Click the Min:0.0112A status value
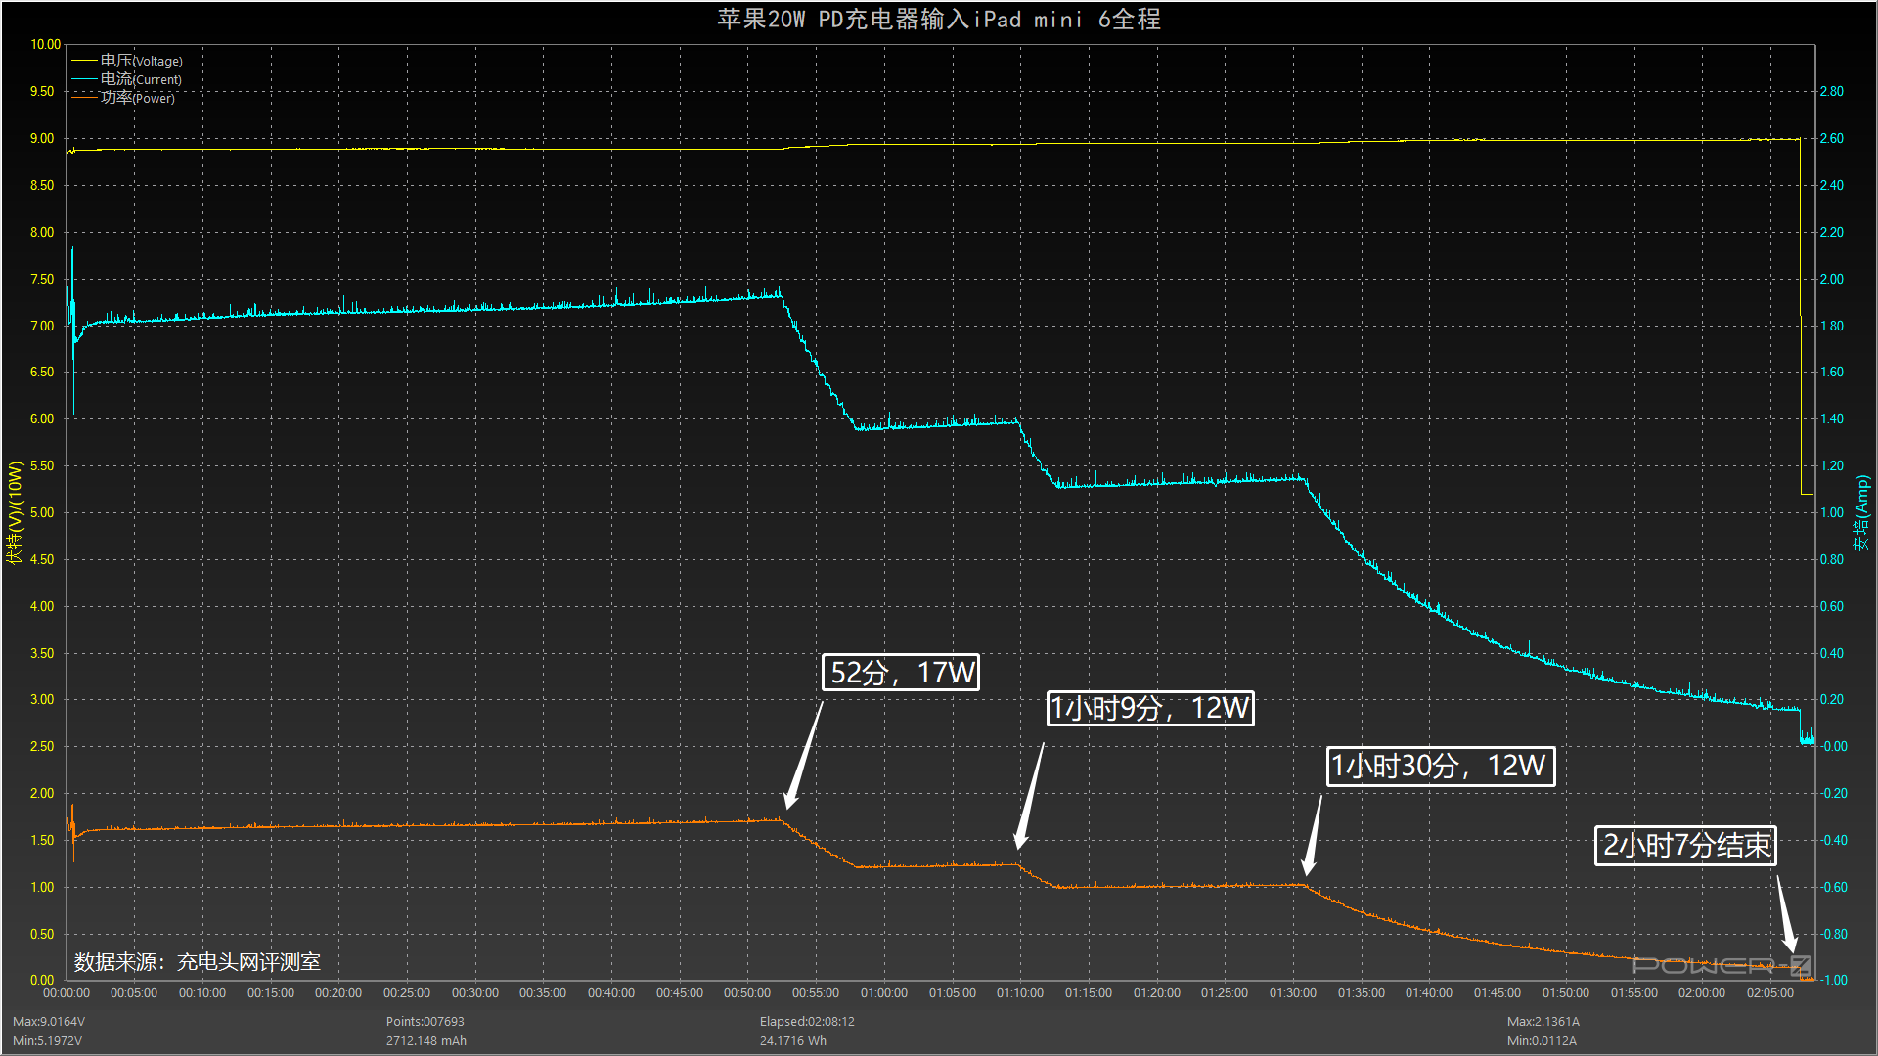 [1542, 1041]
